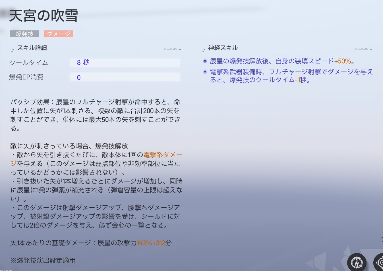
Task: Click the diamond bullet before 辰星の爆発技解放後
Action: coord(205,61)
